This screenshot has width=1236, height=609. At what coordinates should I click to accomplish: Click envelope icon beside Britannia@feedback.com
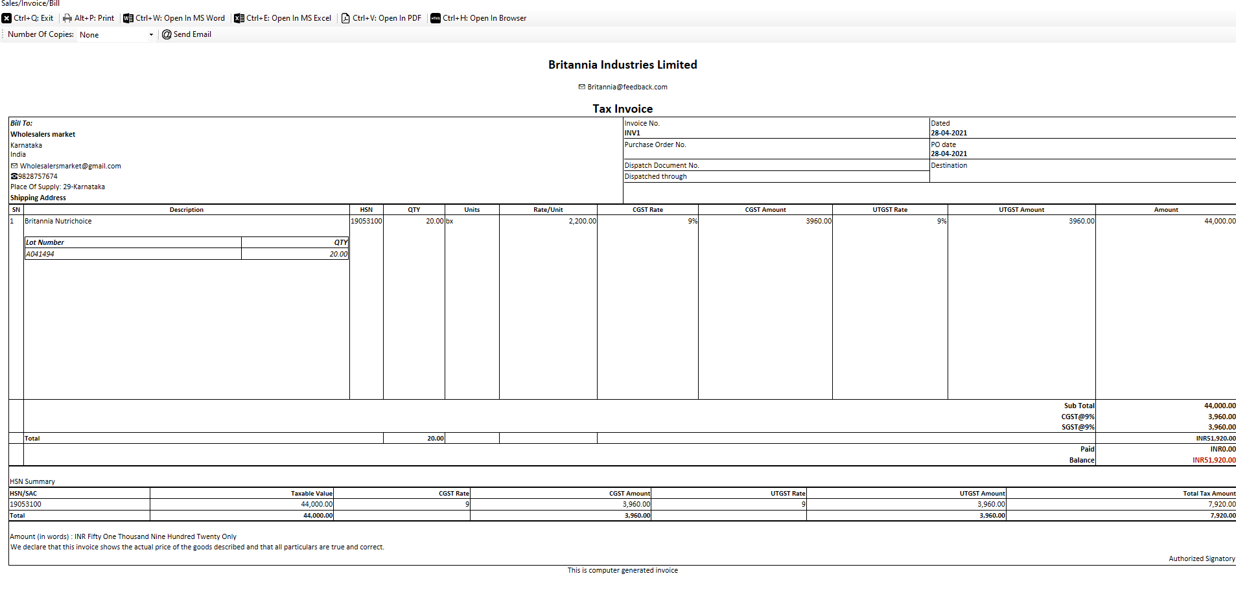[582, 87]
